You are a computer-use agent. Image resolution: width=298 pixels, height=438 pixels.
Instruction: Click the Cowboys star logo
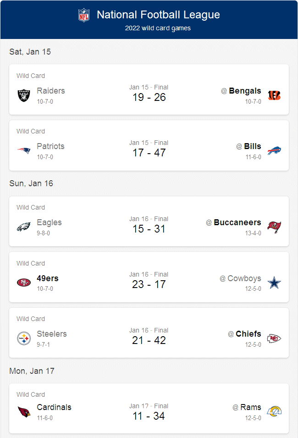[274, 281]
